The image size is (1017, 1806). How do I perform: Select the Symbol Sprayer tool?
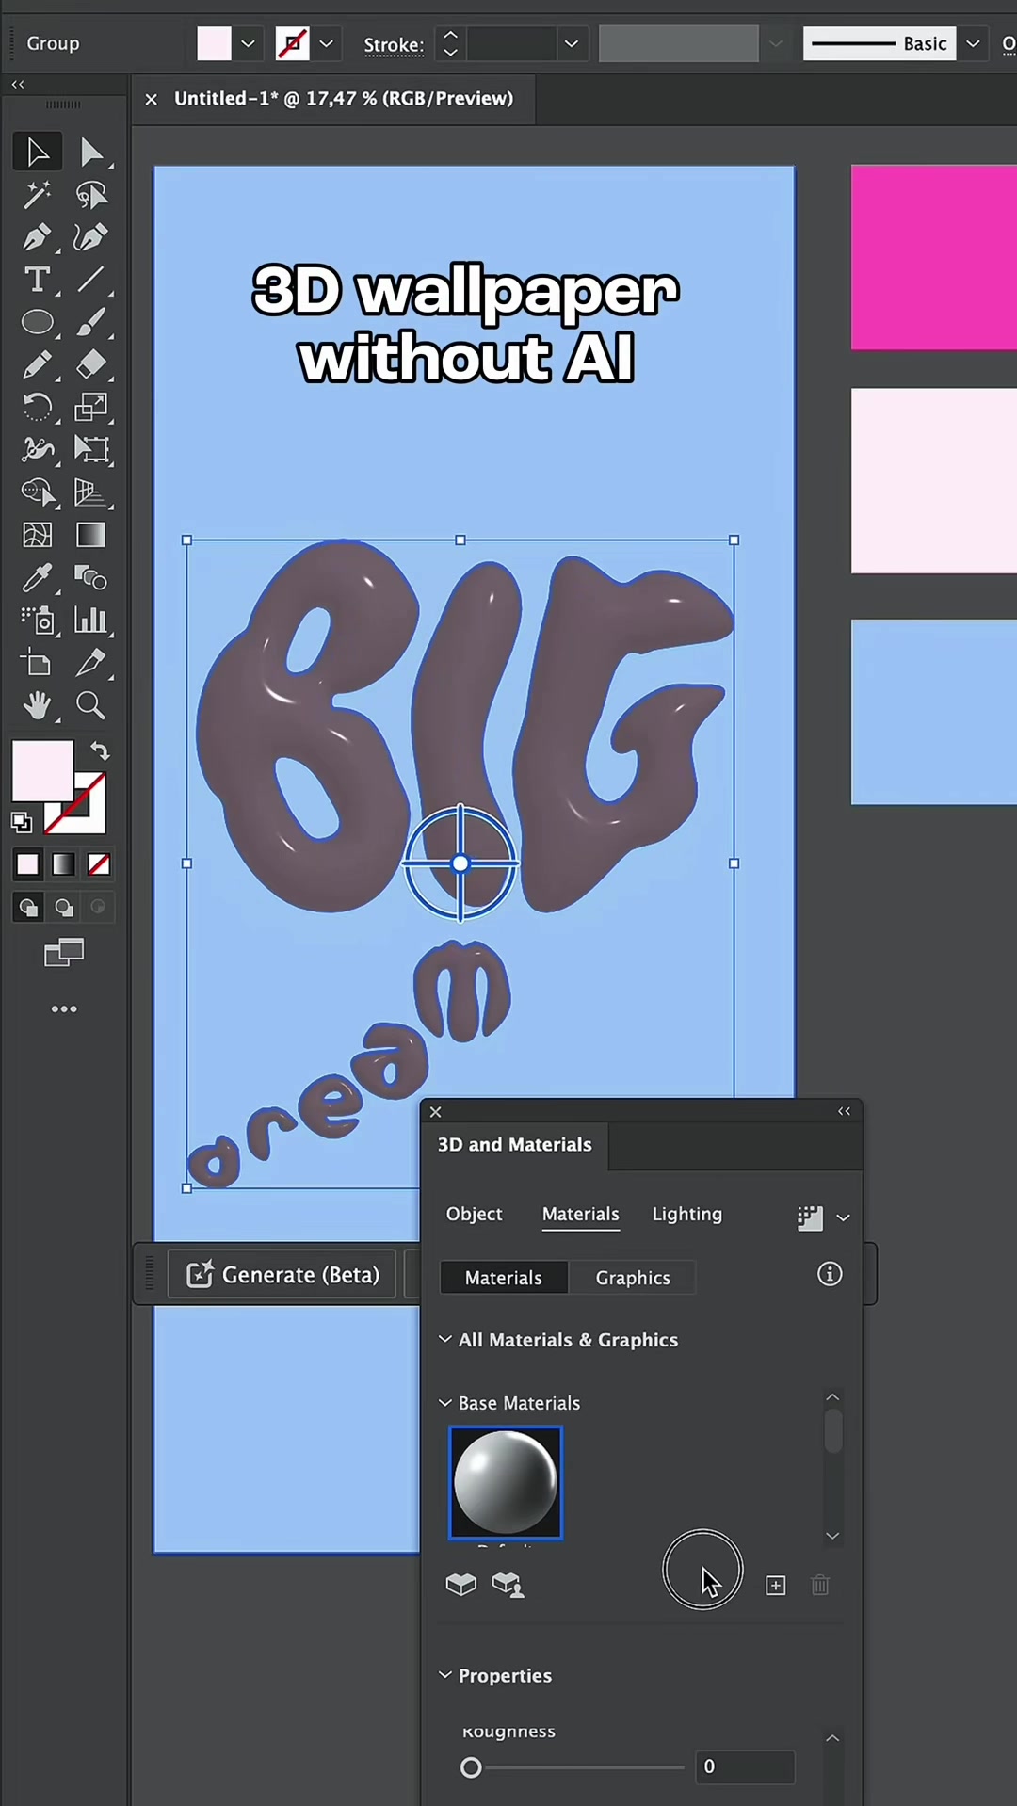click(38, 620)
